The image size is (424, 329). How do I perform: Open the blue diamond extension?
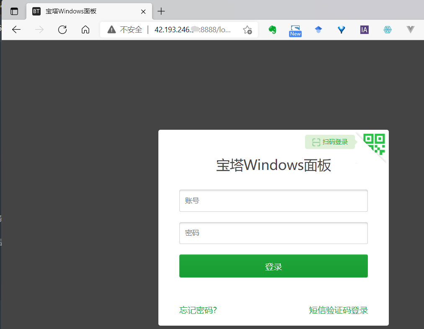tap(341, 30)
